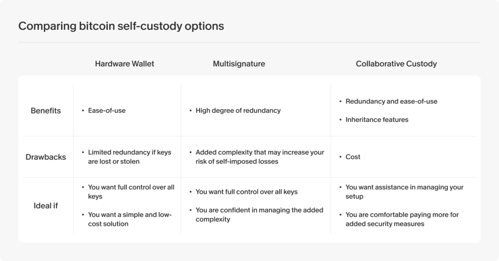The height and width of the screenshot is (261, 499).
Task: Click 'Limited redundancy if keys are lost' text
Action: [130, 157]
